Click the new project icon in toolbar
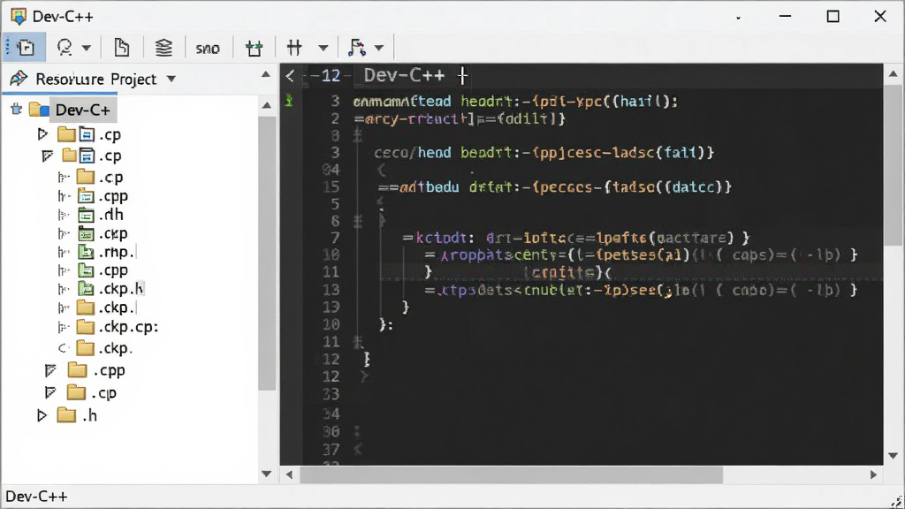905x509 pixels. [x=26, y=48]
